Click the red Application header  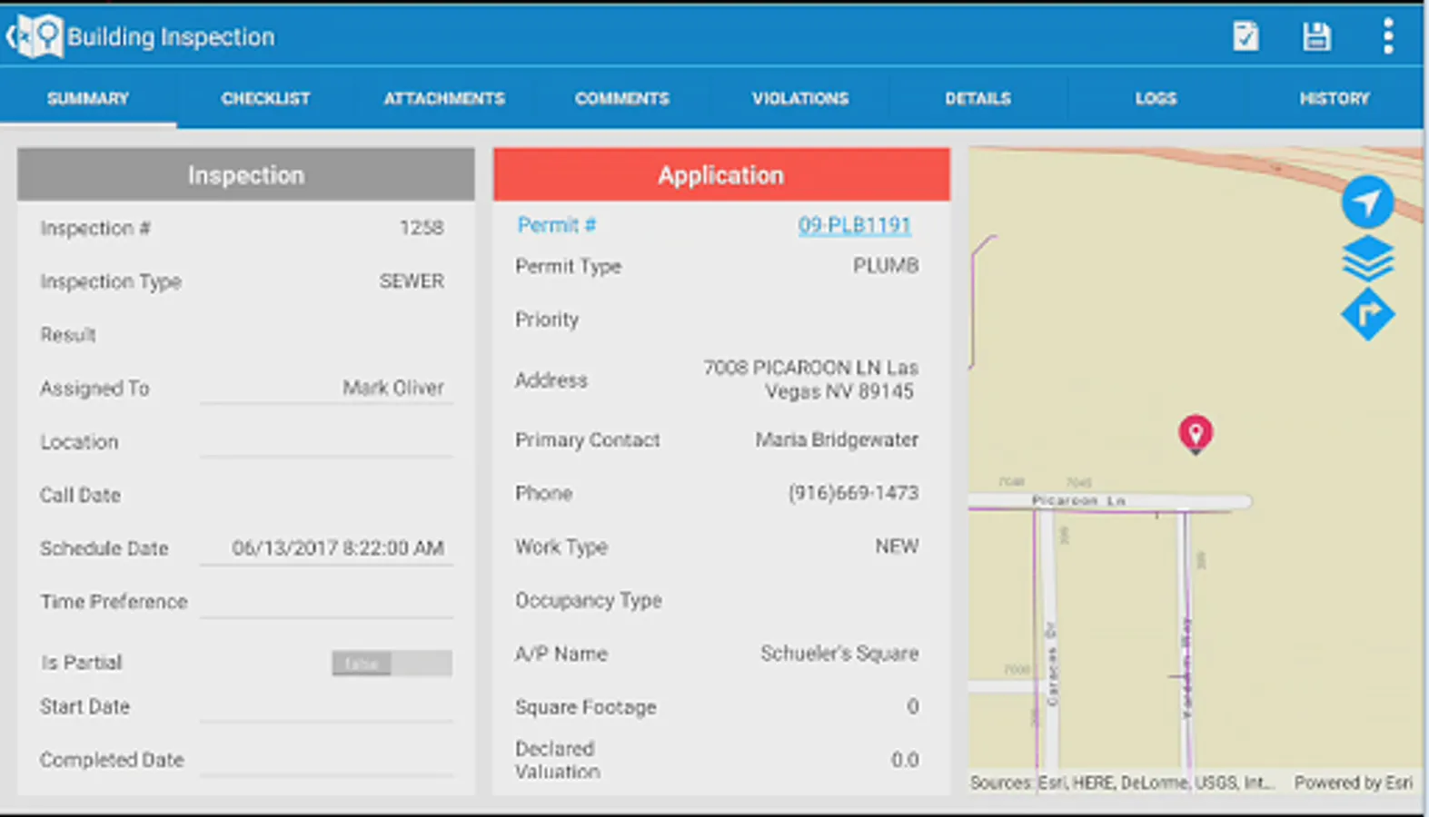point(721,174)
